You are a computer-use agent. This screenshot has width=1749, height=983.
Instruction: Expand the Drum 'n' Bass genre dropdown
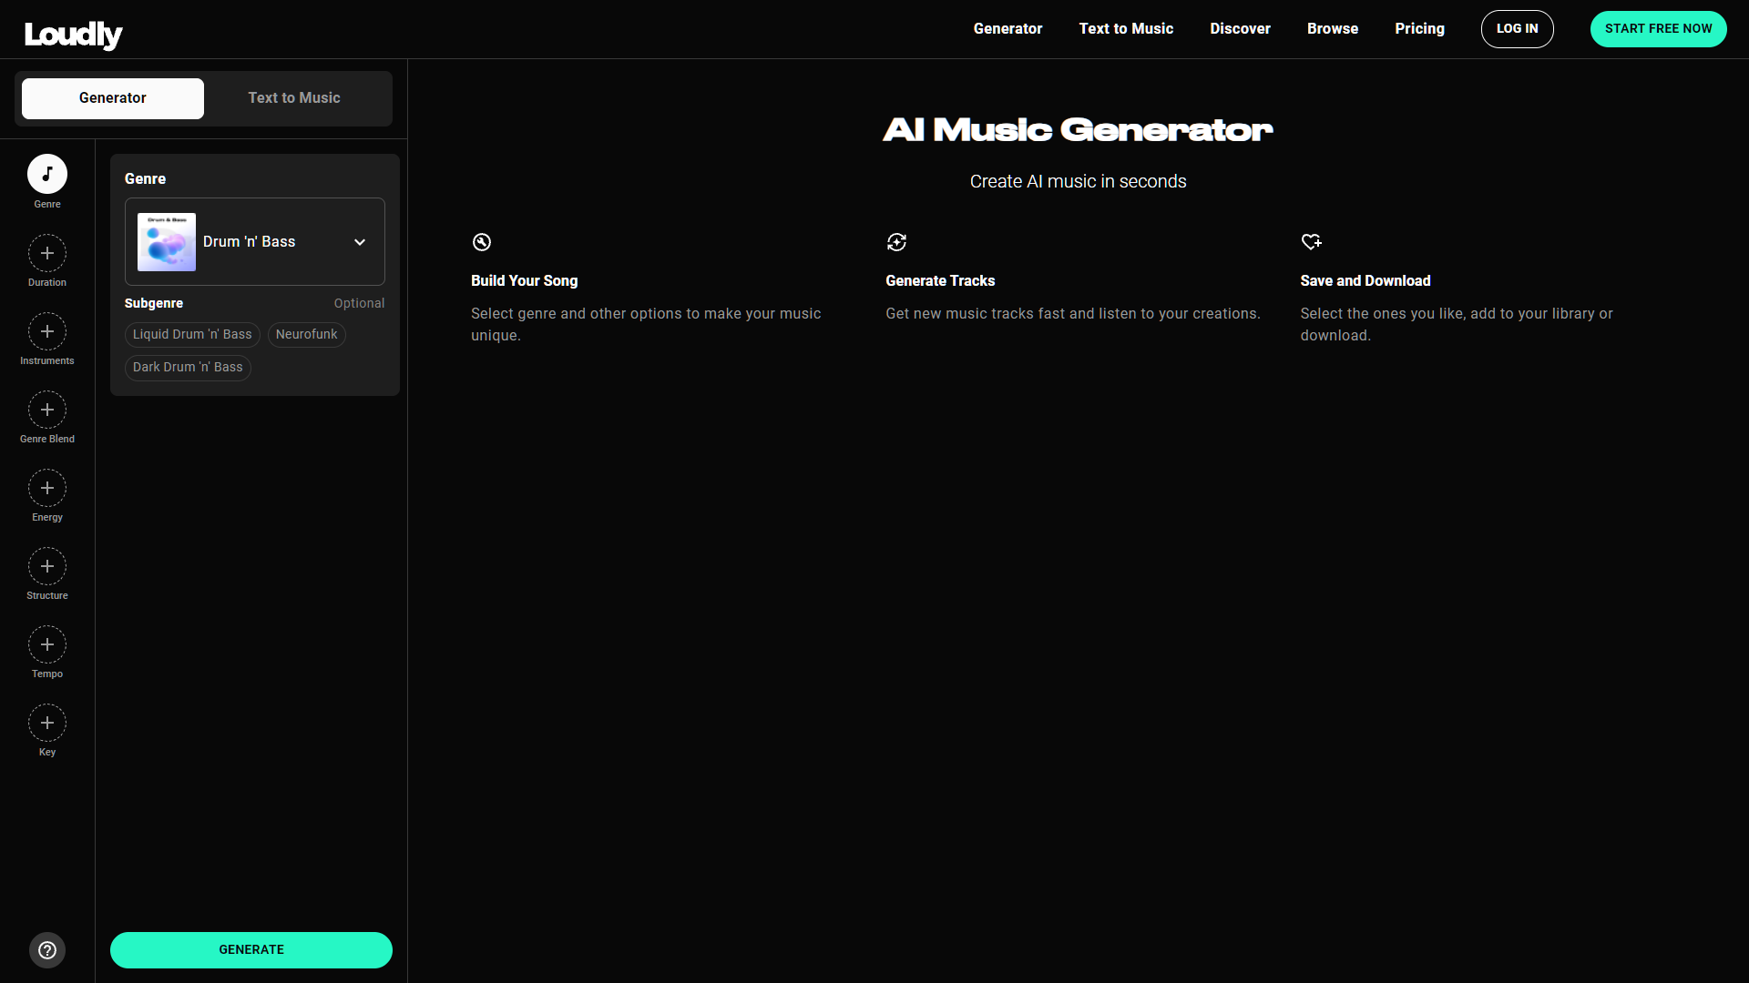[360, 242]
